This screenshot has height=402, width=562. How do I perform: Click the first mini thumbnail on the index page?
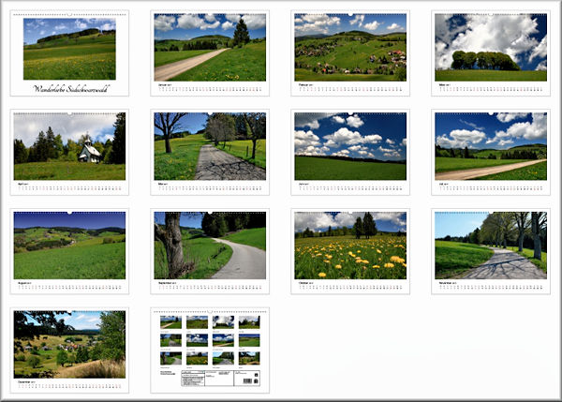[x=170, y=321]
